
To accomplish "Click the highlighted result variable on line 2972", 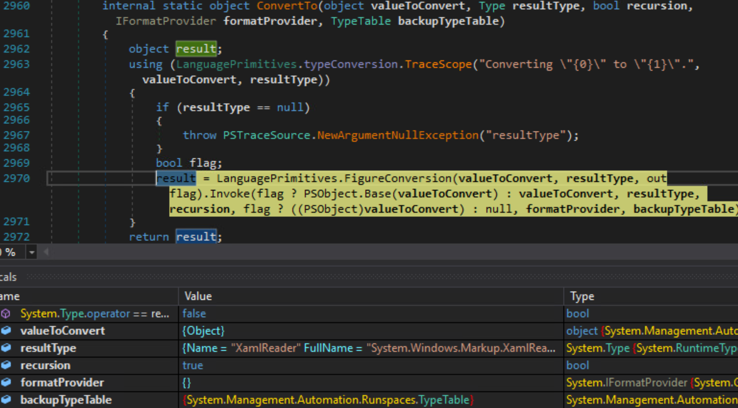I will 195,236.
